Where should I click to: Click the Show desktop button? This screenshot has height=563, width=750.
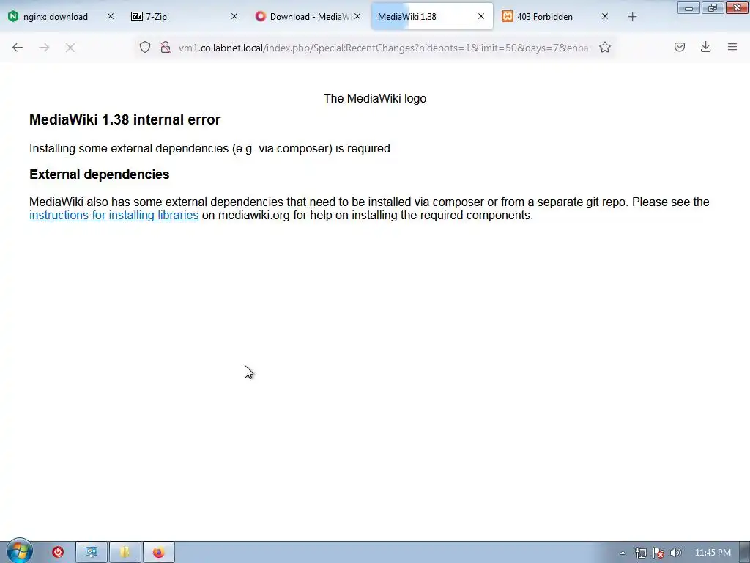pyautogui.click(x=745, y=553)
